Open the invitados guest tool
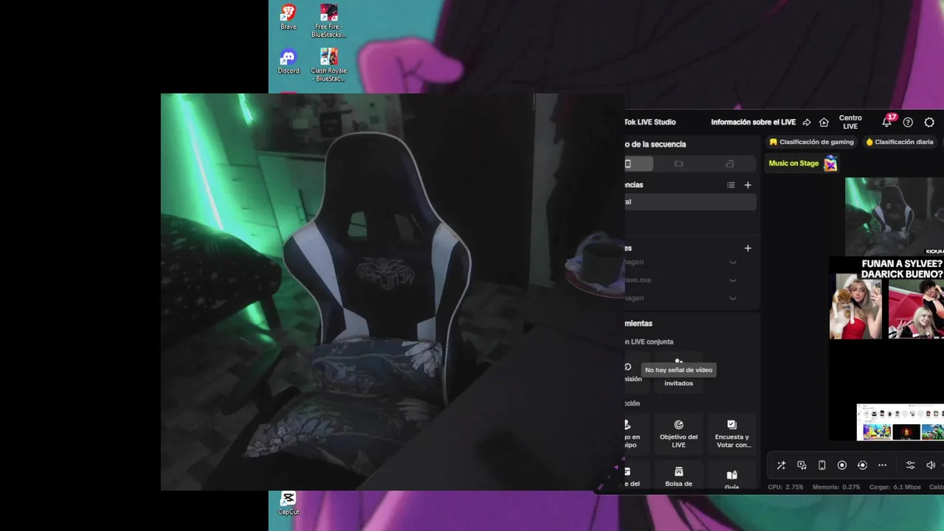Viewport: 944px width, 531px height. point(678,372)
